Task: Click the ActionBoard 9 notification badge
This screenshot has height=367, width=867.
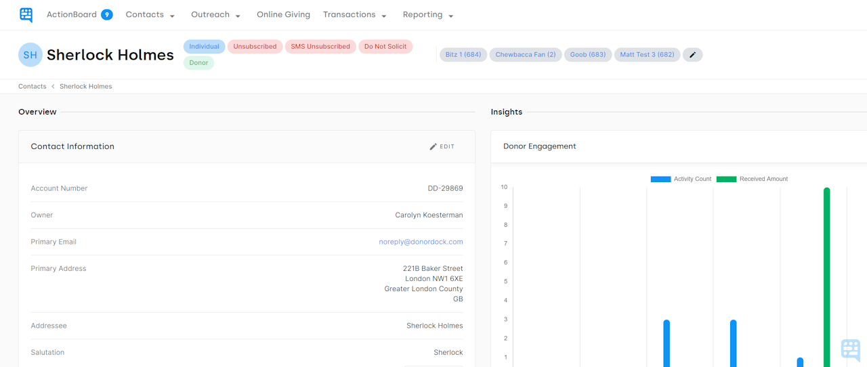Action: [107, 14]
